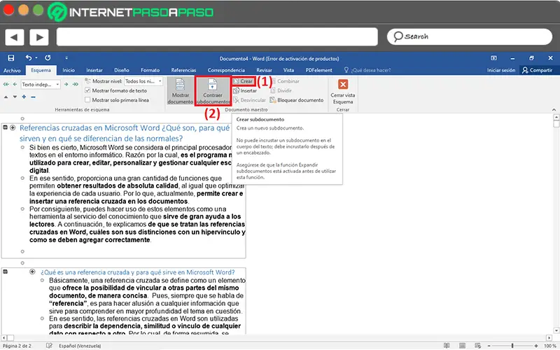The height and width of the screenshot is (350, 560).
Task: Click Insertar subdocument button
Action: [x=245, y=91]
